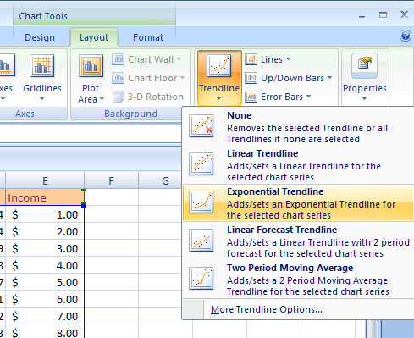Select the cell containing 7.00

pos(45,316)
